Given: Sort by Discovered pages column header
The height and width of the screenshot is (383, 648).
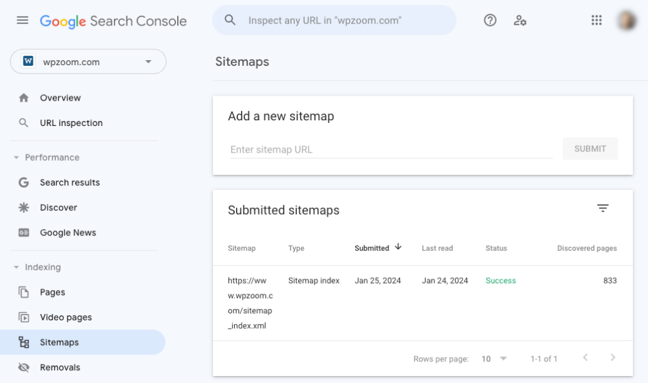Looking at the screenshot, I should pos(587,248).
